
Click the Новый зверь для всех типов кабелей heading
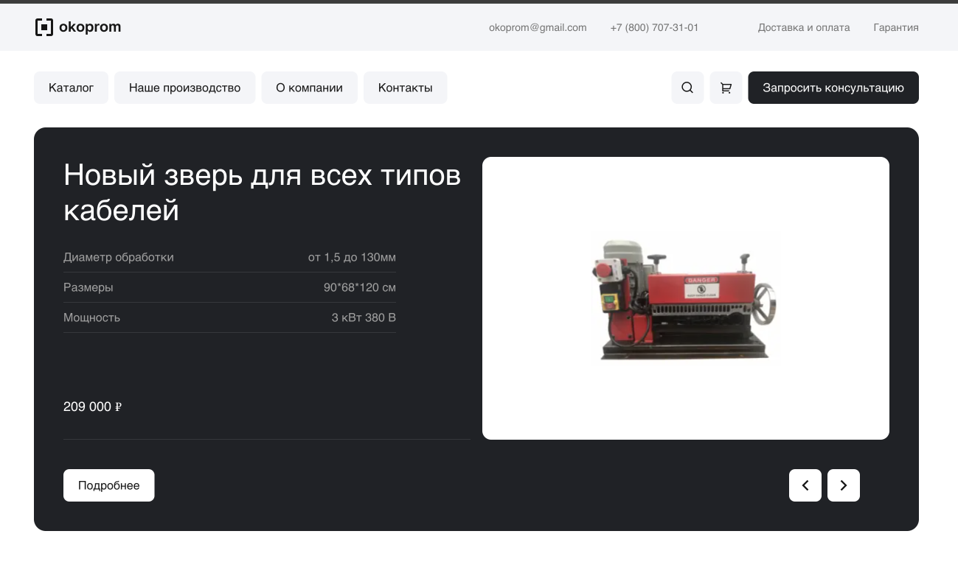(263, 192)
